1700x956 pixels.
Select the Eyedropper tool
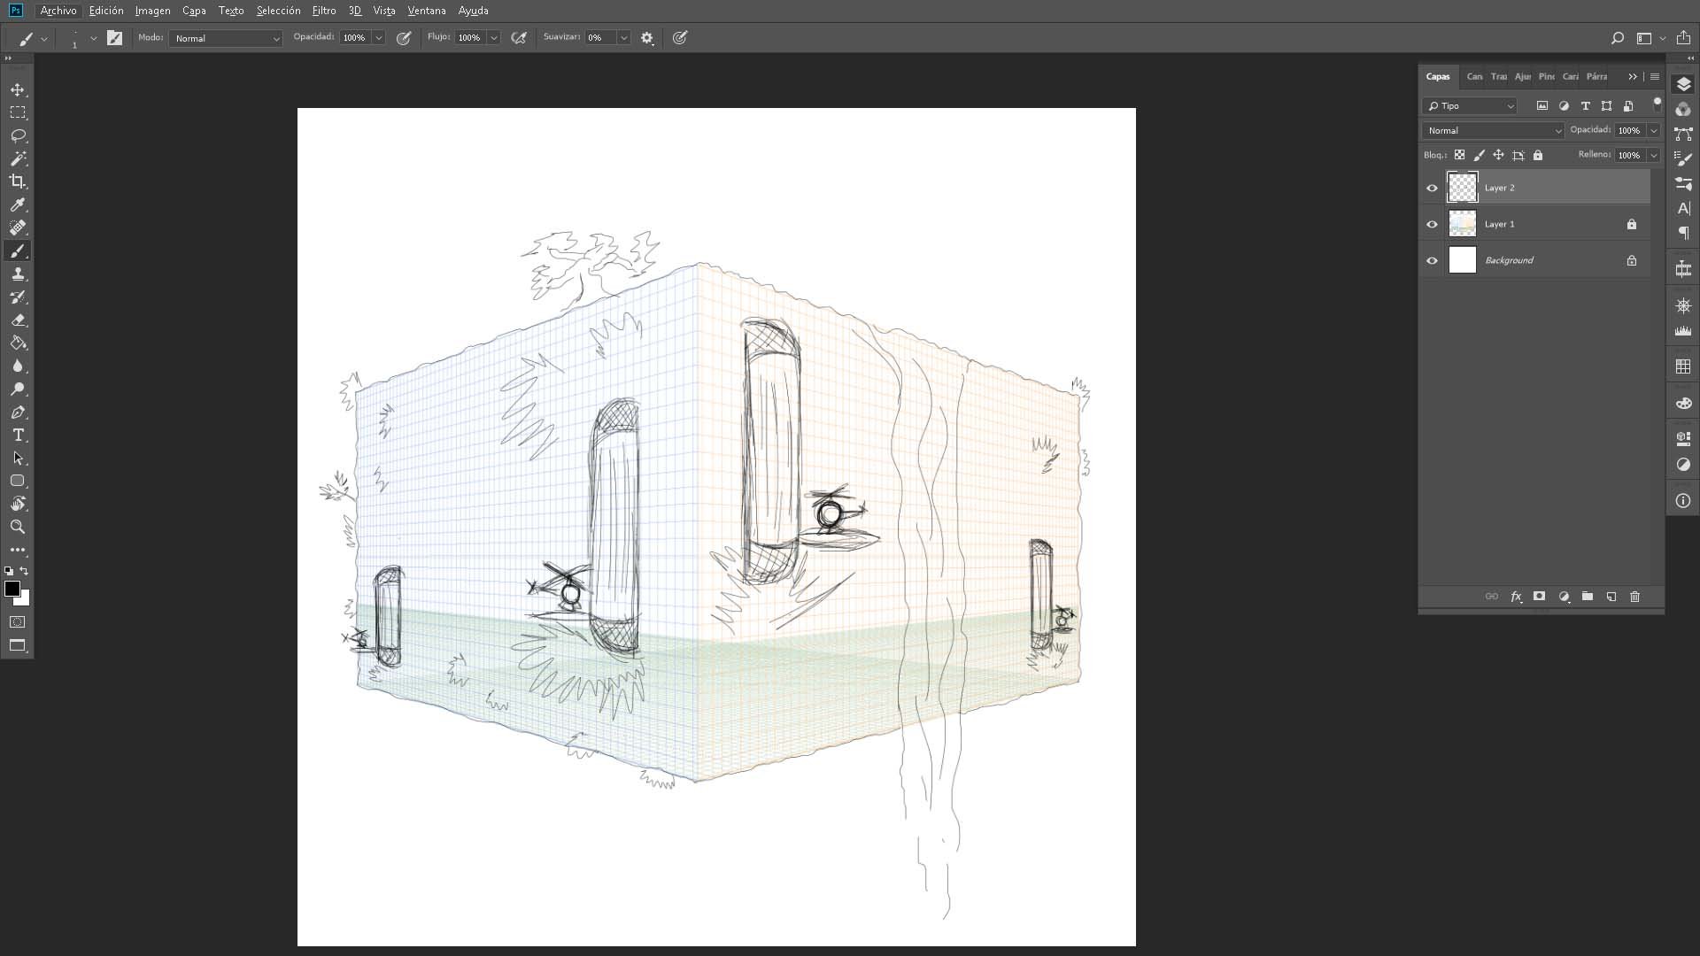(x=18, y=205)
